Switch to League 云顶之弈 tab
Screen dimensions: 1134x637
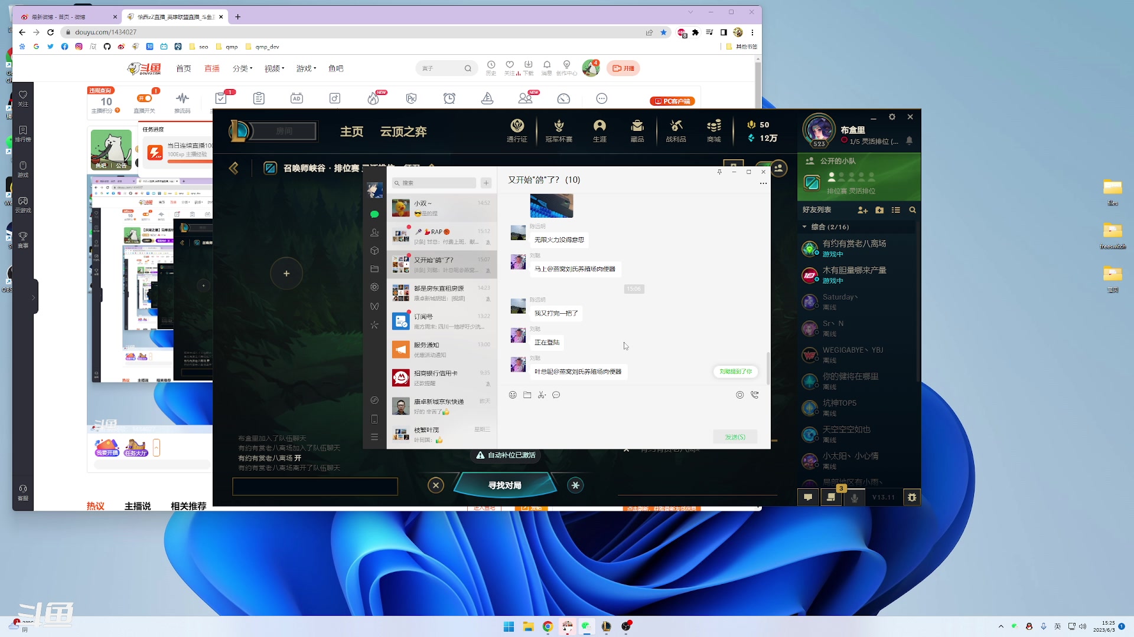click(x=403, y=132)
